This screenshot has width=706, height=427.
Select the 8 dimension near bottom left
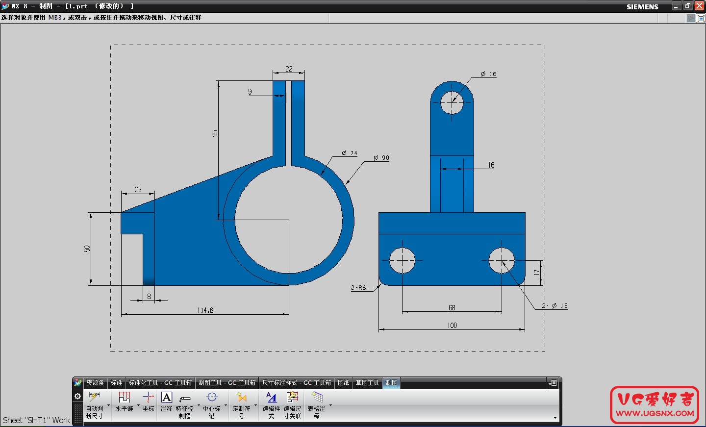click(x=149, y=296)
